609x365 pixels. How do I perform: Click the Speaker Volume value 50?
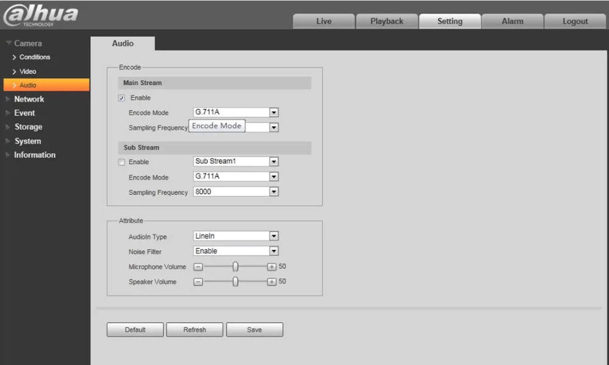coord(283,282)
